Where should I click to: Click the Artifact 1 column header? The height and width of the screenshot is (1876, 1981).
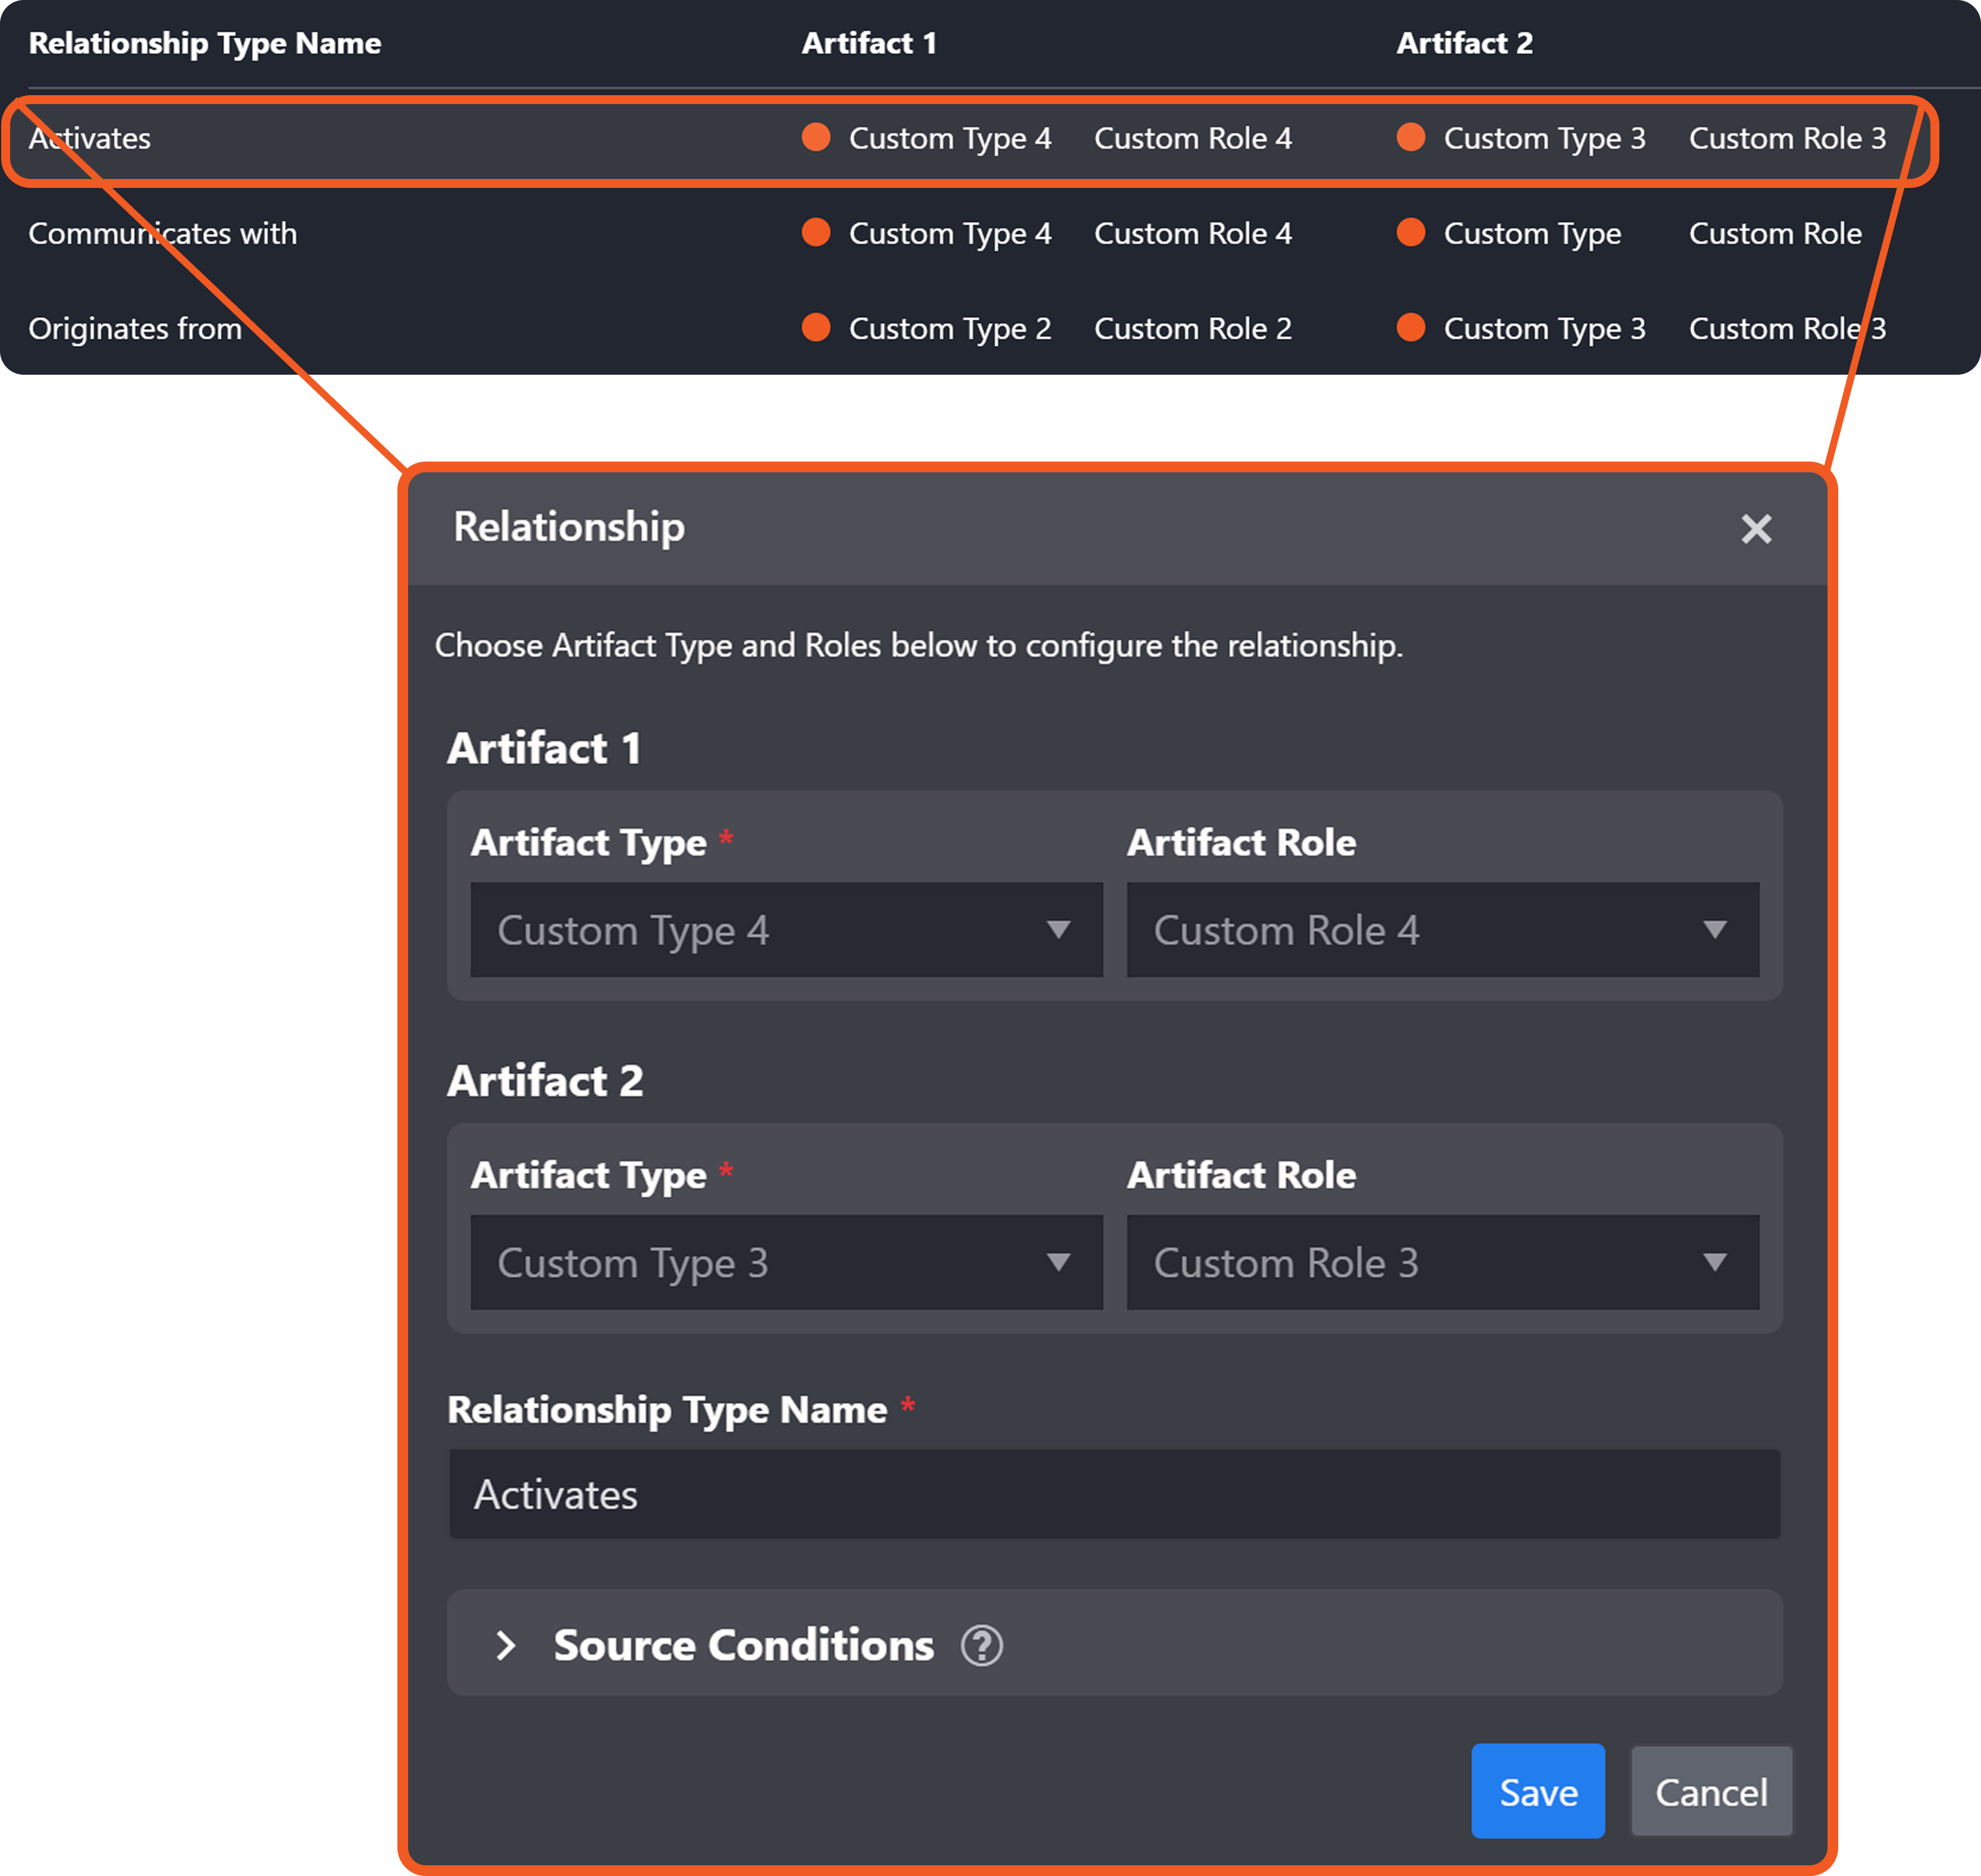click(868, 43)
